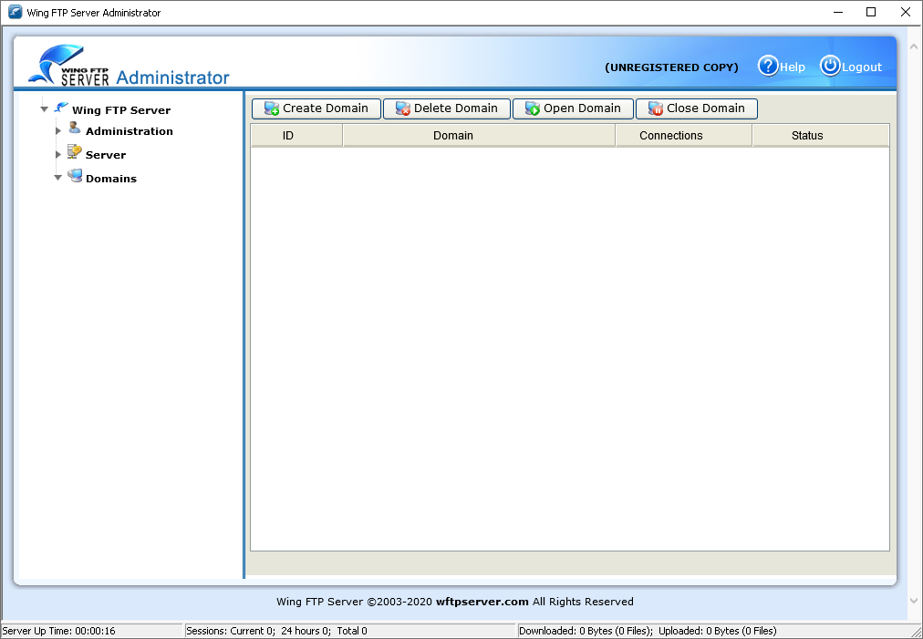Click the Wing FTP Server Administrator logo

[x=129, y=66]
